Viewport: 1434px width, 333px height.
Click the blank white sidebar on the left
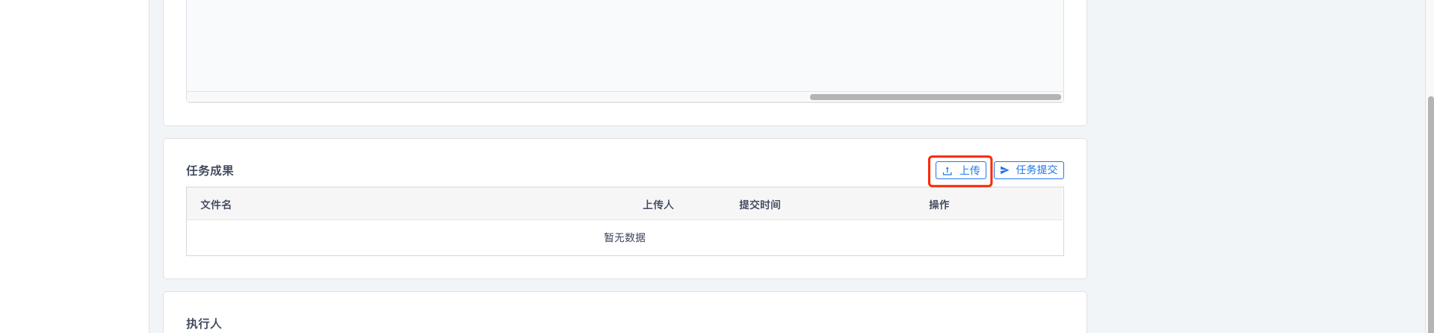click(74, 166)
